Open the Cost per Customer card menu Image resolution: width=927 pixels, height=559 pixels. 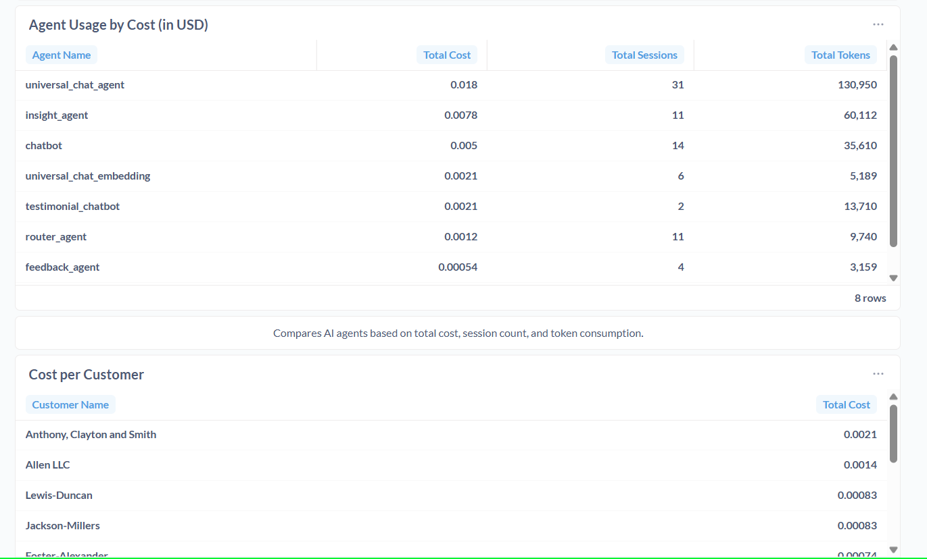coord(878,374)
